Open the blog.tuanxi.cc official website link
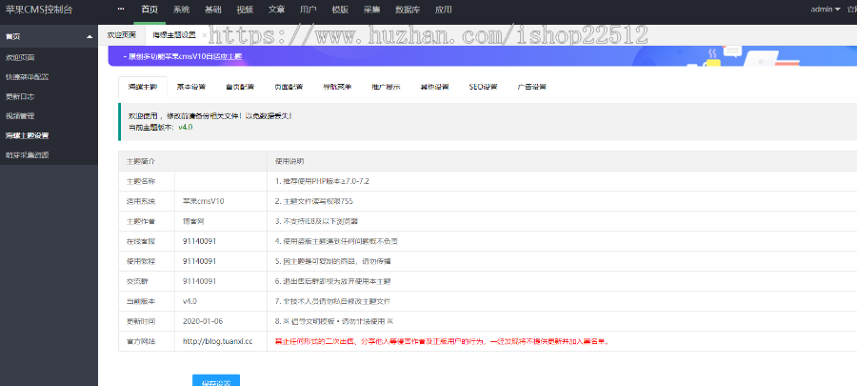 coord(217,341)
